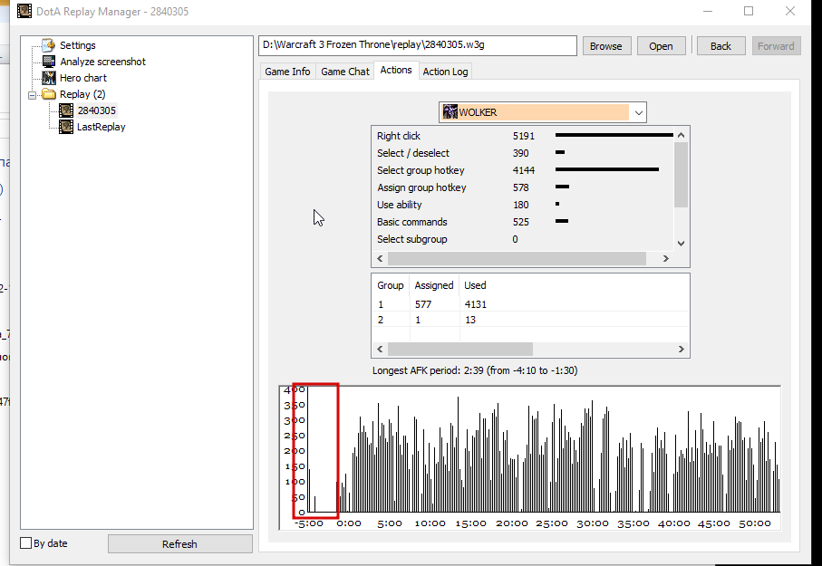Click the replay file path field
Image resolution: width=822 pixels, height=566 pixels.
(x=417, y=45)
